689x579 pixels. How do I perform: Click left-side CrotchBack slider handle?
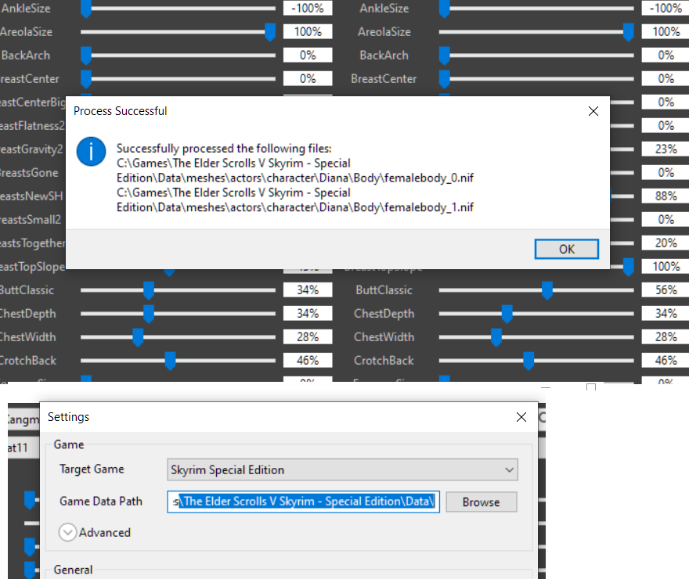point(170,361)
